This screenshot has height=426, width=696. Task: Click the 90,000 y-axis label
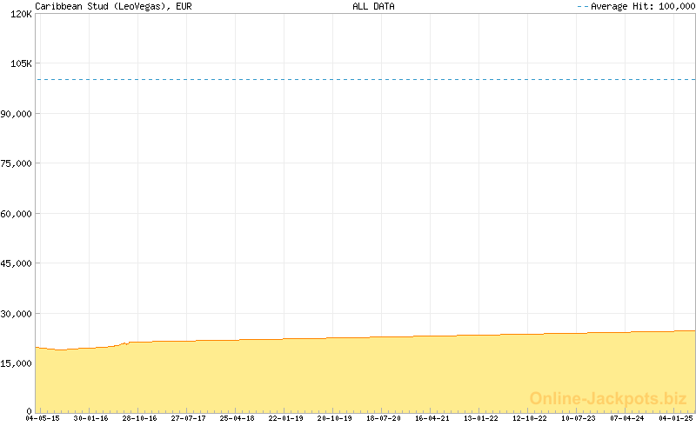tap(17, 114)
